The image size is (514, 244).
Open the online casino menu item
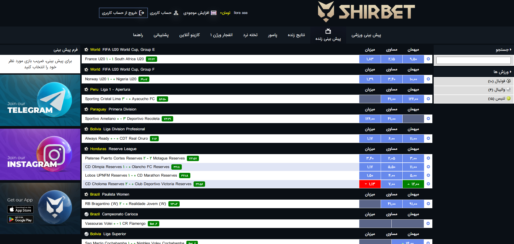pos(189,35)
